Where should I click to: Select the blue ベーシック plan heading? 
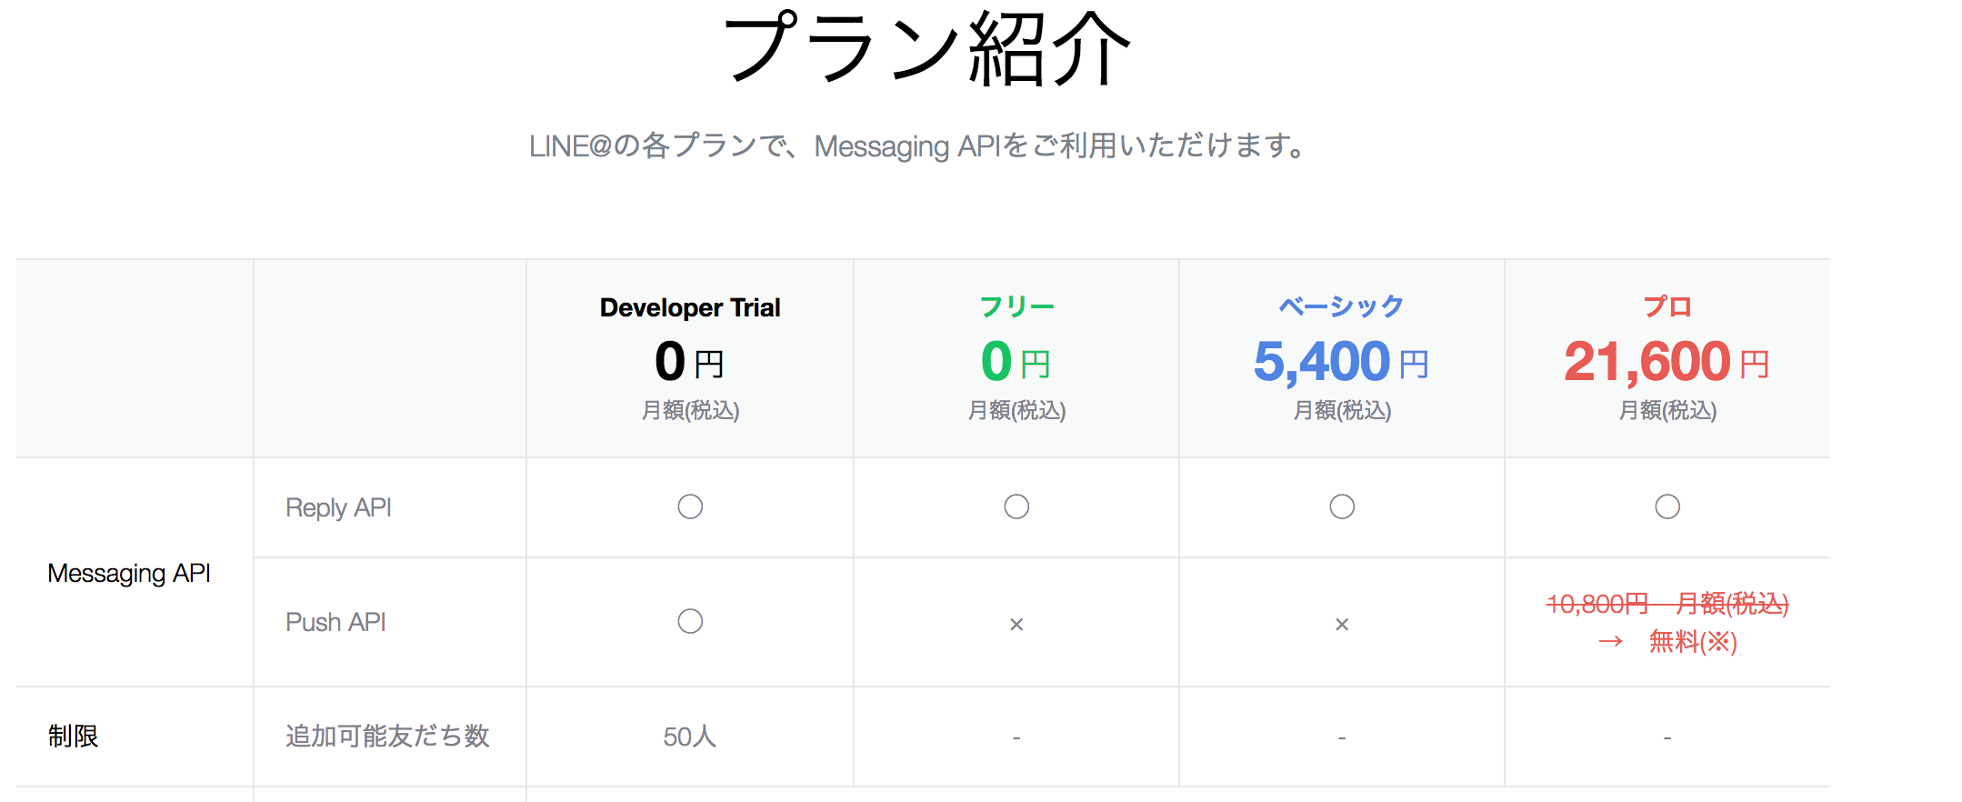click(x=1341, y=307)
